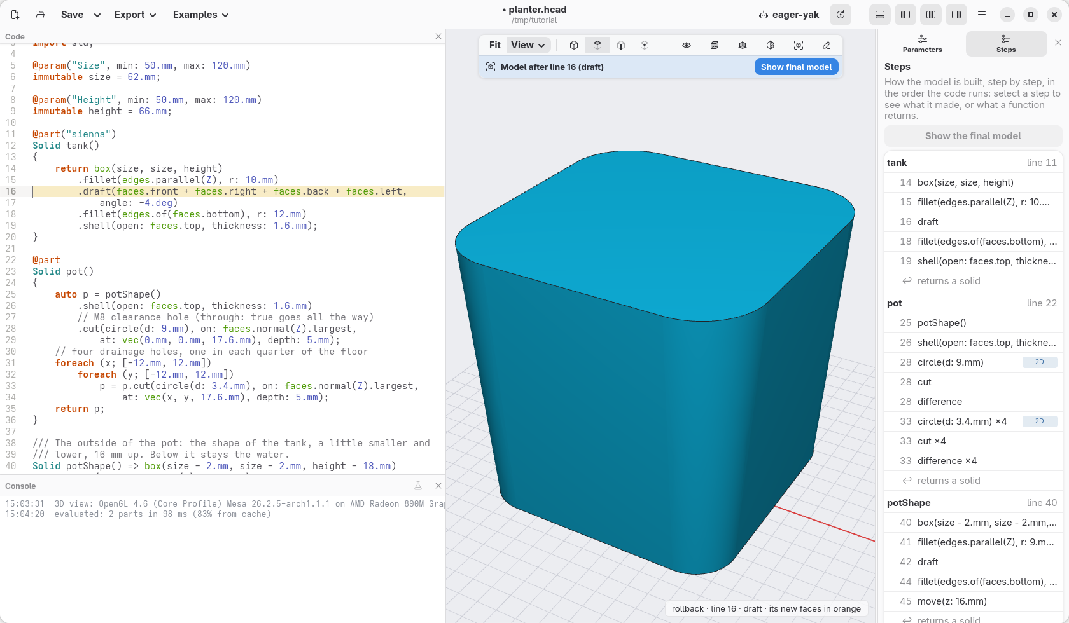Viewport: 1069px width, 623px height.
Task: Click the grey 'Show the final model' button
Action: click(973, 136)
